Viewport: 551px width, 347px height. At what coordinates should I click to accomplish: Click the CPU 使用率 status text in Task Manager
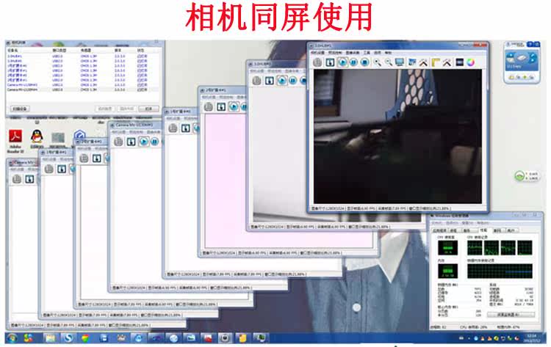474,327
